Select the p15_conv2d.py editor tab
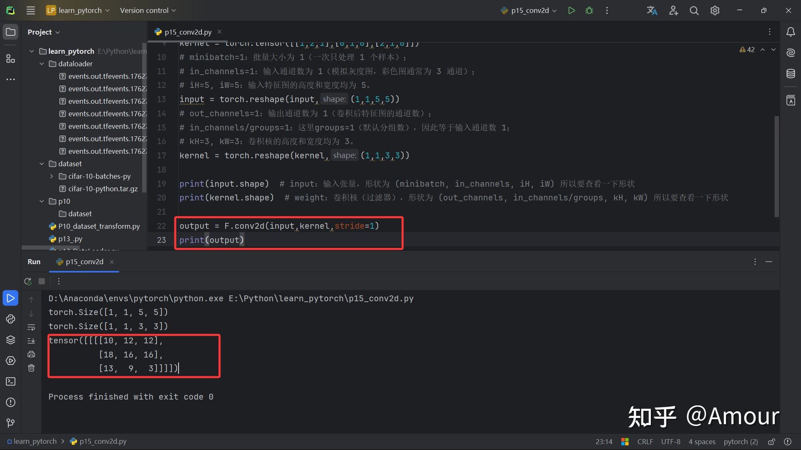 click(188, 32)
